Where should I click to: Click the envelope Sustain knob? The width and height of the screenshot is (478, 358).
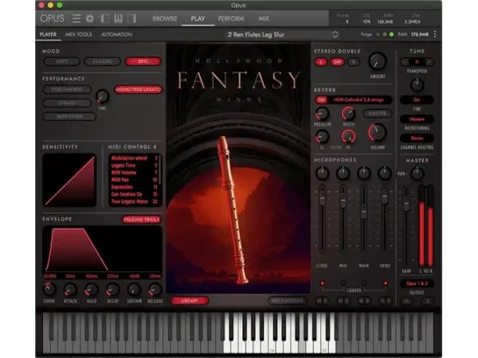[134, 290]
